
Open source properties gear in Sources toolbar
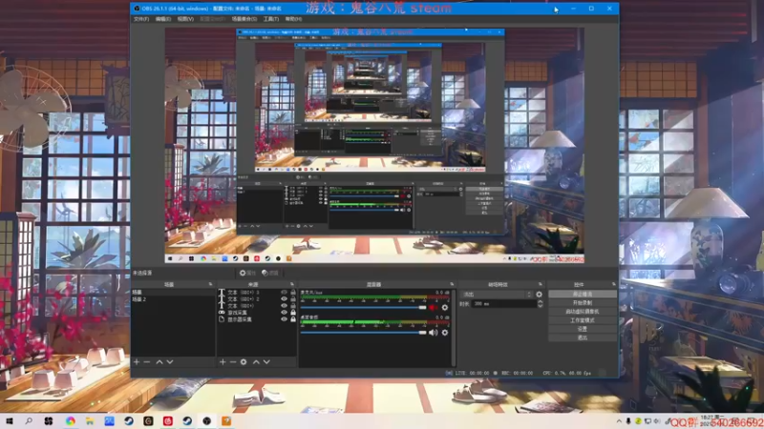tap(244, 362)
